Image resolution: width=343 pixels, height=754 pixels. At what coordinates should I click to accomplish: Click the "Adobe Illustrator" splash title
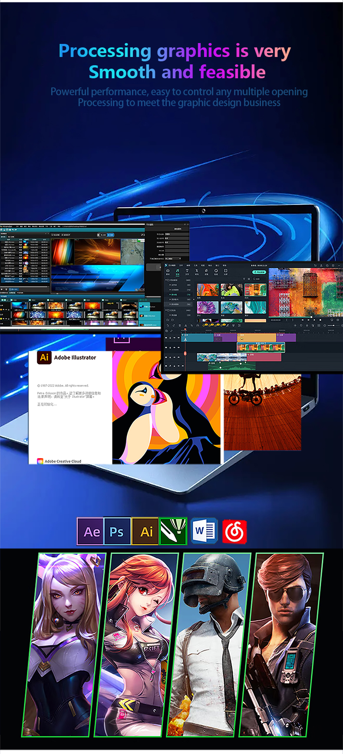[75, 357]
